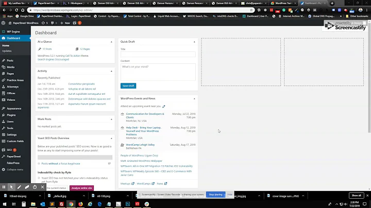371x208 pixels.
Task: Click Stop sharing button
Action: pos(215,195)
